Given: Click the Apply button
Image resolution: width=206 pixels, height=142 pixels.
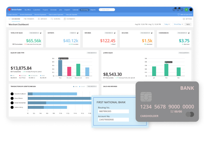Looking at the screenshot, I should click(188, 25).
